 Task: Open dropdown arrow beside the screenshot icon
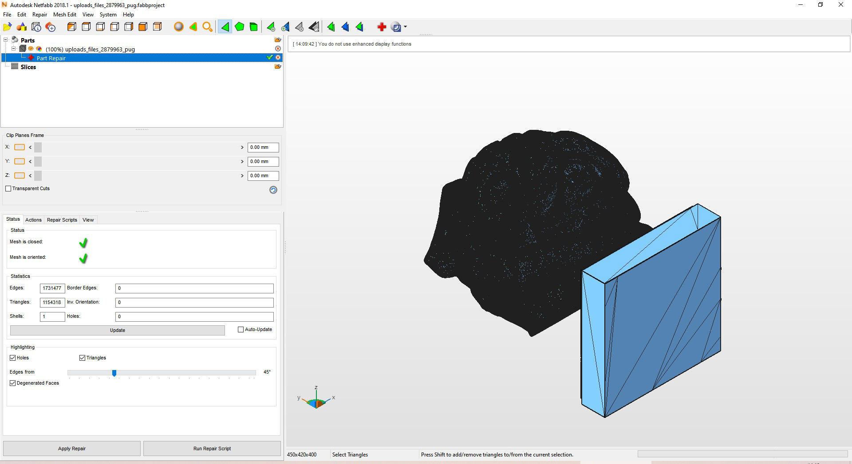(x=405, y=27)
